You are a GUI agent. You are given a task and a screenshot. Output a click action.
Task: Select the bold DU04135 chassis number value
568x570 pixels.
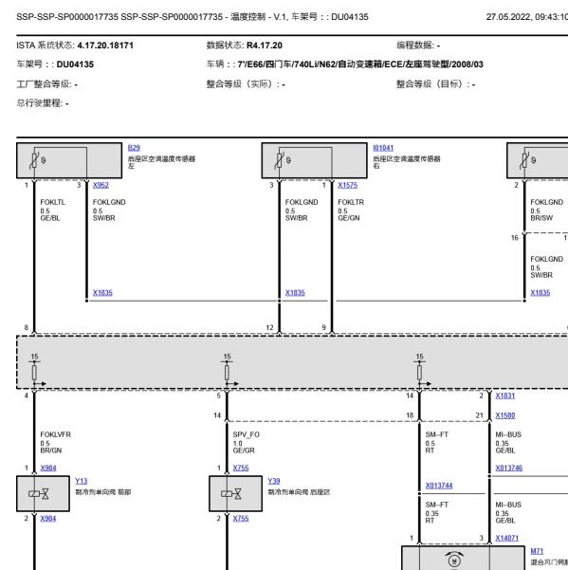coord(75,64)
